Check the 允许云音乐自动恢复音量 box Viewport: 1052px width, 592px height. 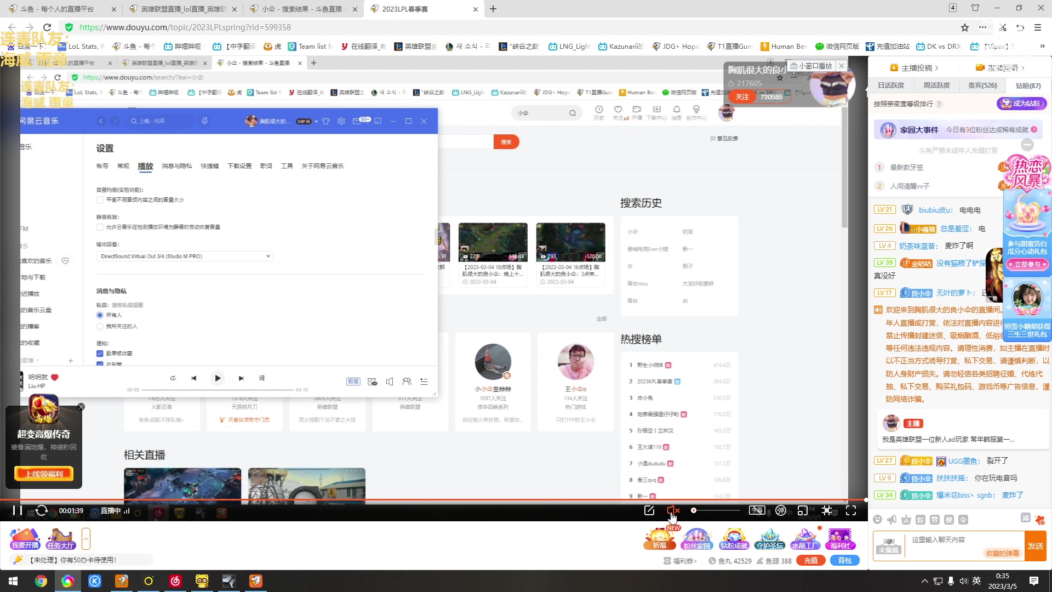pos(100,227)
